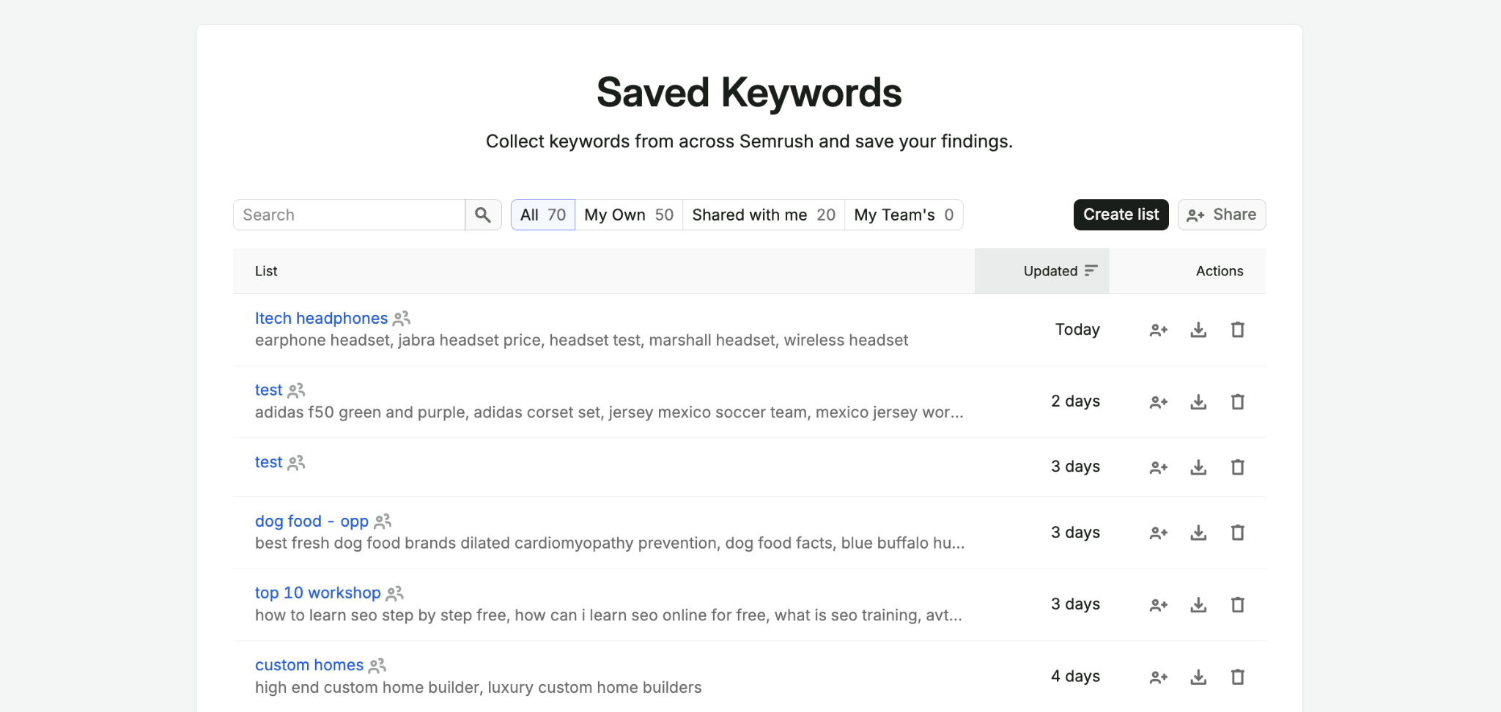Filter to My Own lists

click(x=629, y=215)
